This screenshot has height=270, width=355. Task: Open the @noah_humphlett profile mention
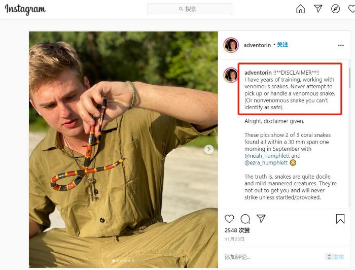click(267, 156)
